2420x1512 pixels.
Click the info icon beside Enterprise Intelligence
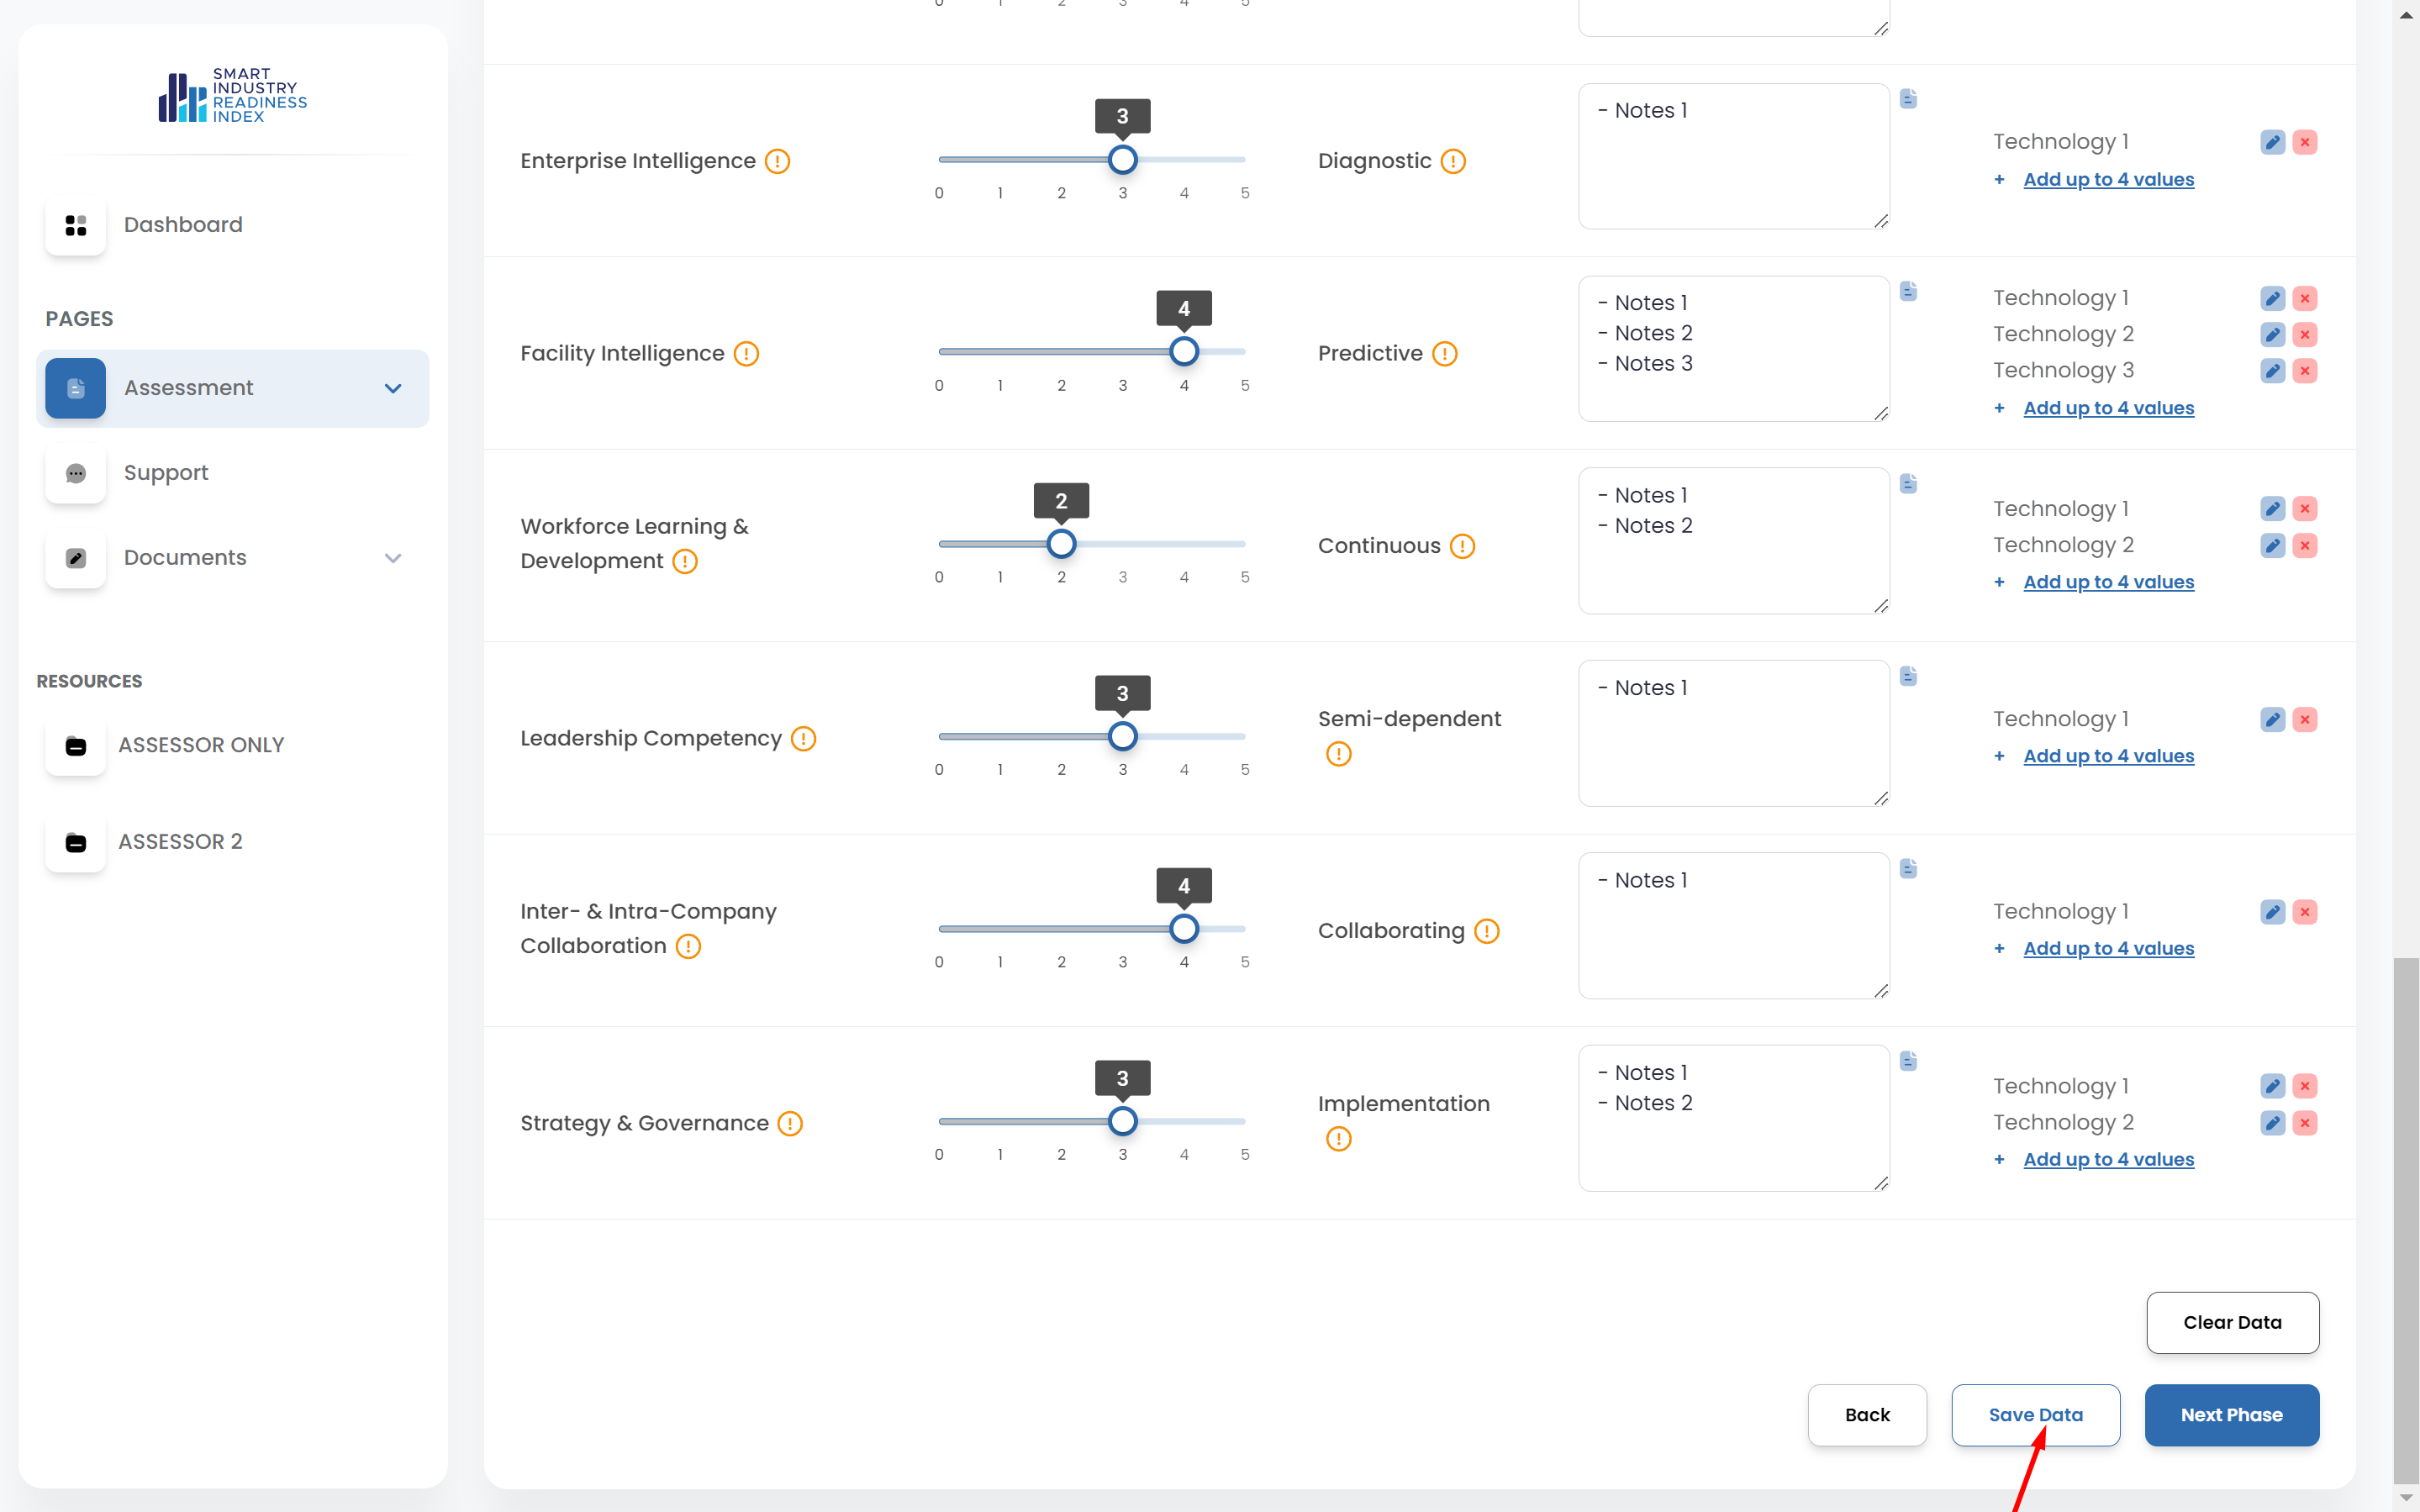pyautogui.click(x=777, y=161)
